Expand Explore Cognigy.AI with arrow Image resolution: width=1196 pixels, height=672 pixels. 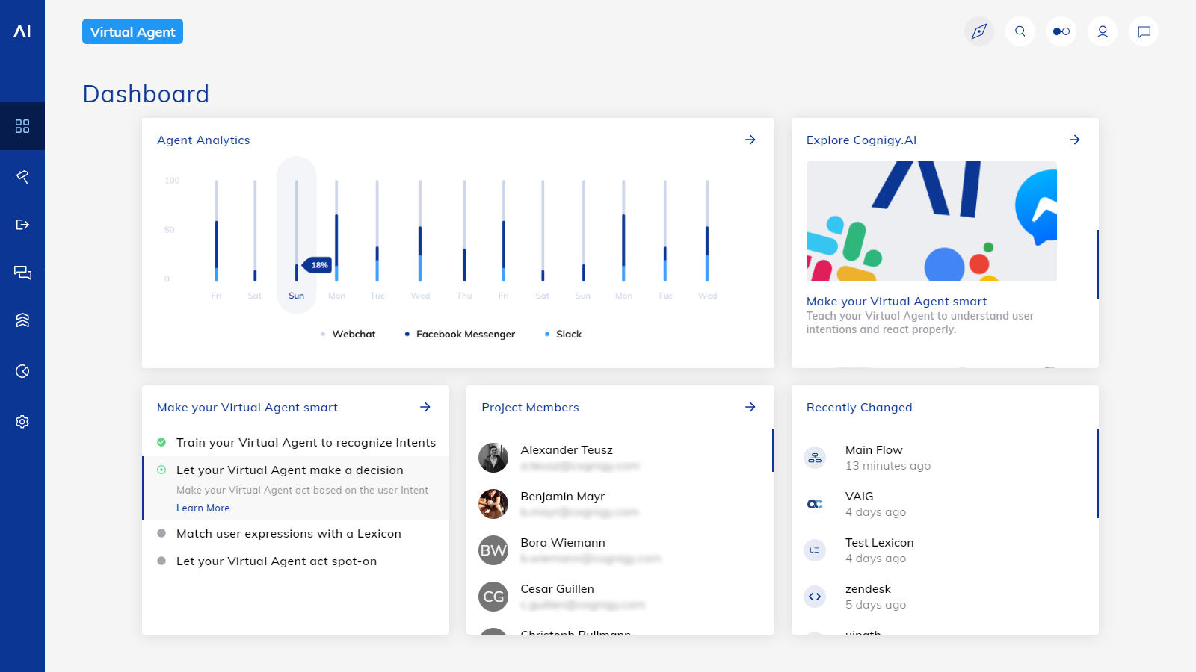pos(1074,140)
